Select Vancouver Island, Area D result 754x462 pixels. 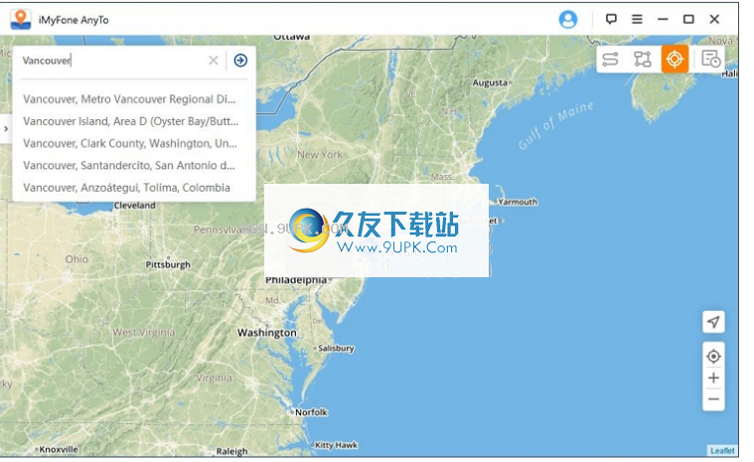pyautogui.click(x=131, y=121)
